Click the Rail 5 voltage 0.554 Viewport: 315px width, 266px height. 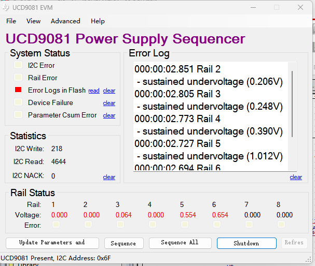coord(188,215)
